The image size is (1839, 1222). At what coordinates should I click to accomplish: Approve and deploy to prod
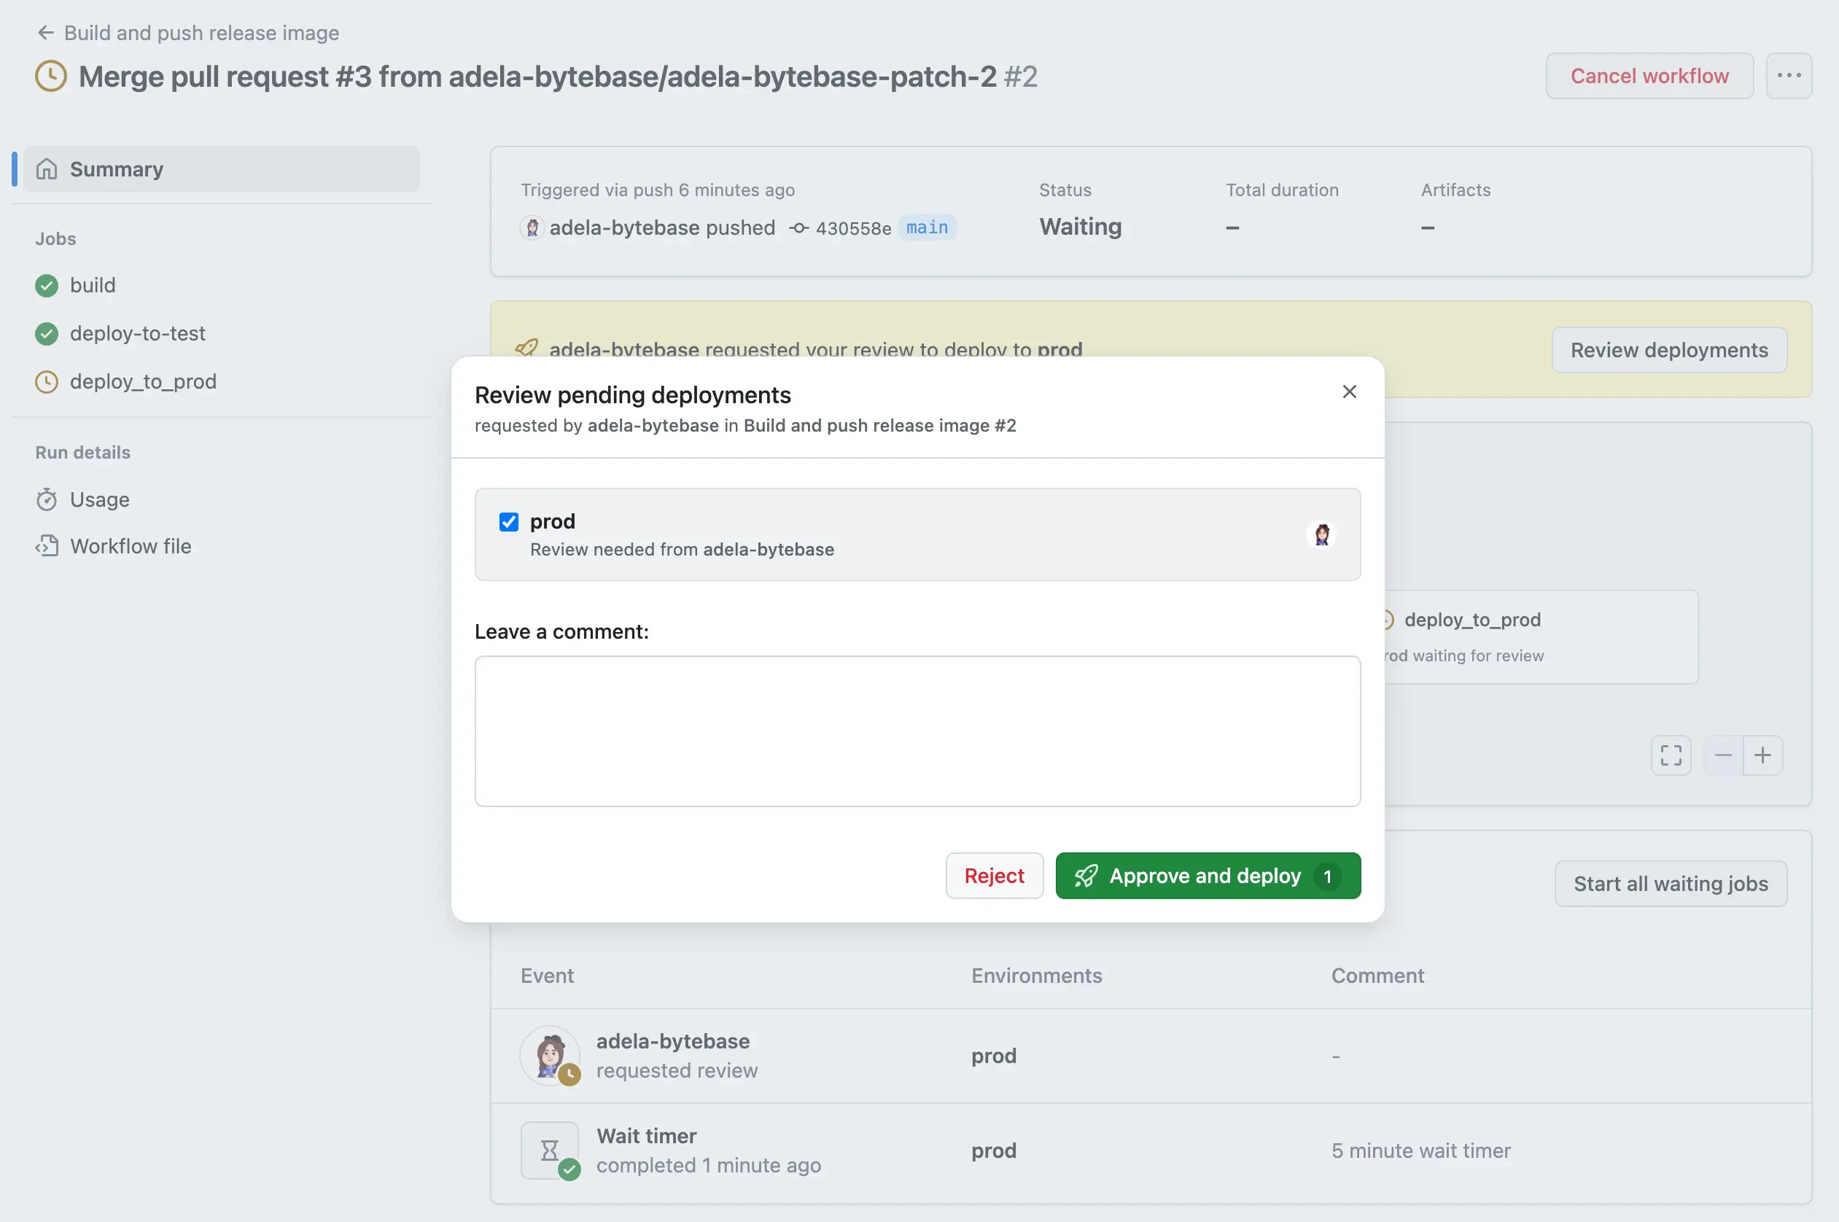click(x=1207, y=875)
